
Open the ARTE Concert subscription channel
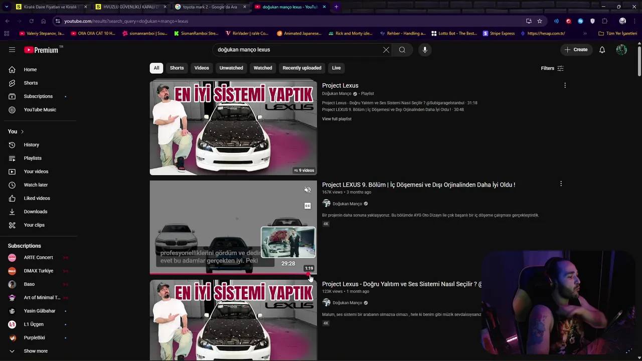38,257
